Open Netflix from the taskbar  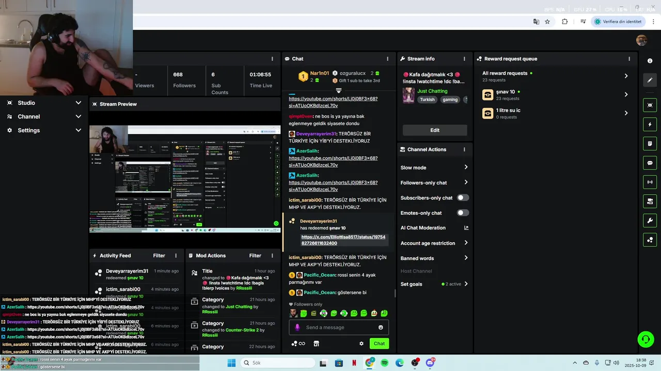pos(354,363)
